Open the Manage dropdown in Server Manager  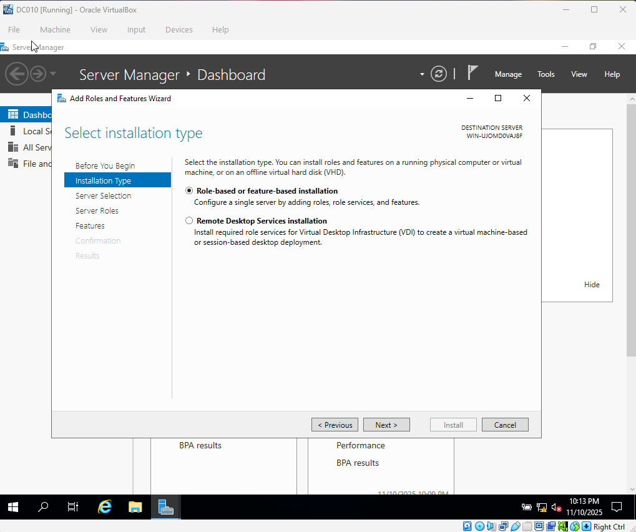507,74
